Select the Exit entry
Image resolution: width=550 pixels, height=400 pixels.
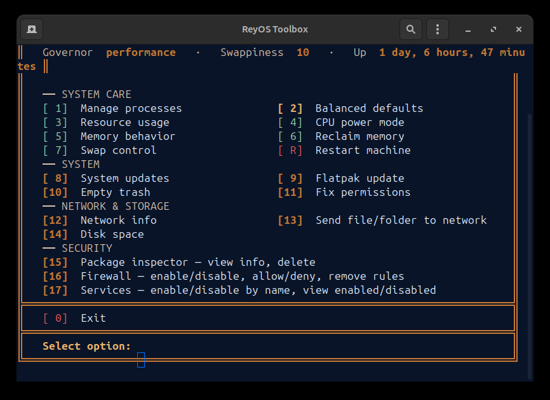[74, 318]
